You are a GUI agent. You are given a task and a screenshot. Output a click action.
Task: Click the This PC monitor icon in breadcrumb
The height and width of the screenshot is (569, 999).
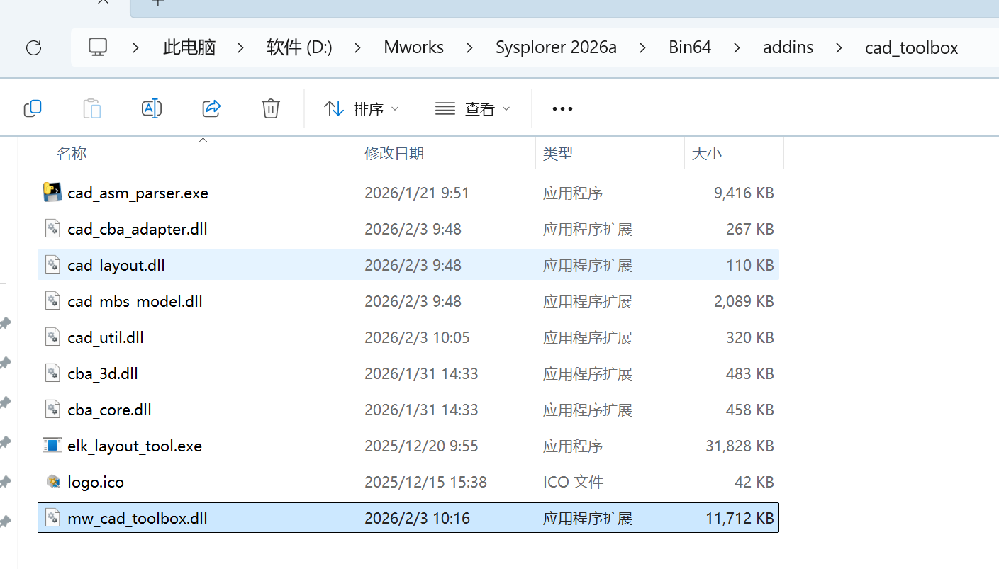[x=98, y=47]
